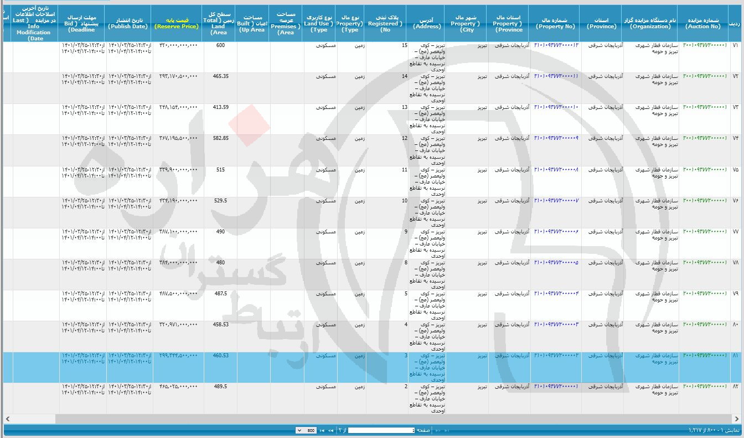Open property number link in row 72
Viewport: 744px width, 438px height.
tap(556, 76)
